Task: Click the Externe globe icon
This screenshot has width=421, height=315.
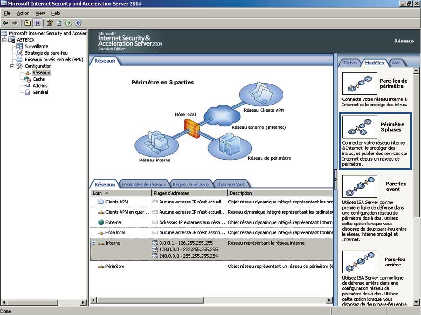Action: tap(101, 222)
